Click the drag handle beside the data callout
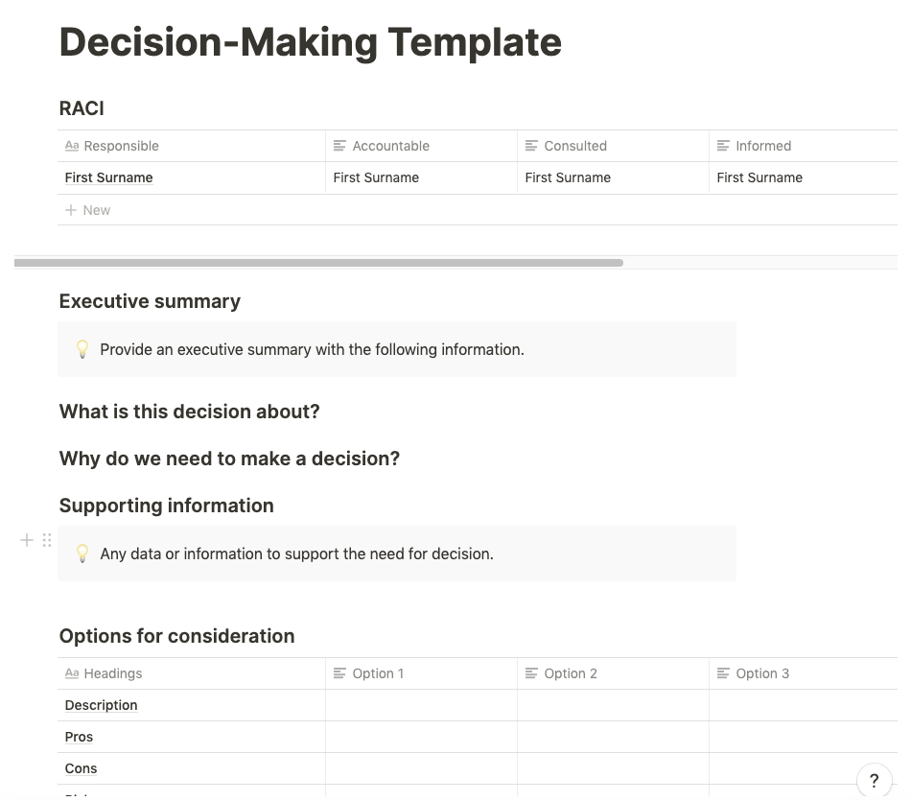 click(x=47, y=541)
